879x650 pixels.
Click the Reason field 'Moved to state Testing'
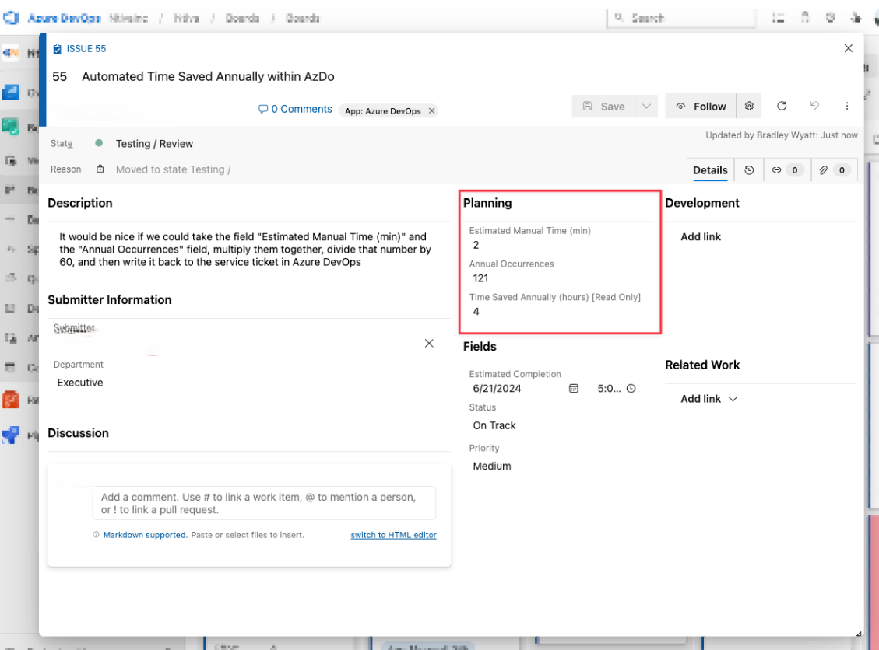(x=173, y=169)
